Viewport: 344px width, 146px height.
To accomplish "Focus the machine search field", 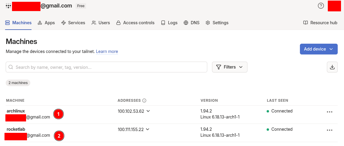I will [106, 67].
